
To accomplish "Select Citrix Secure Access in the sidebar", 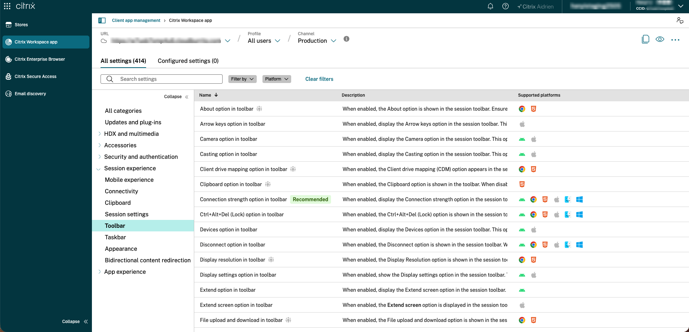I will click(36, 76).
